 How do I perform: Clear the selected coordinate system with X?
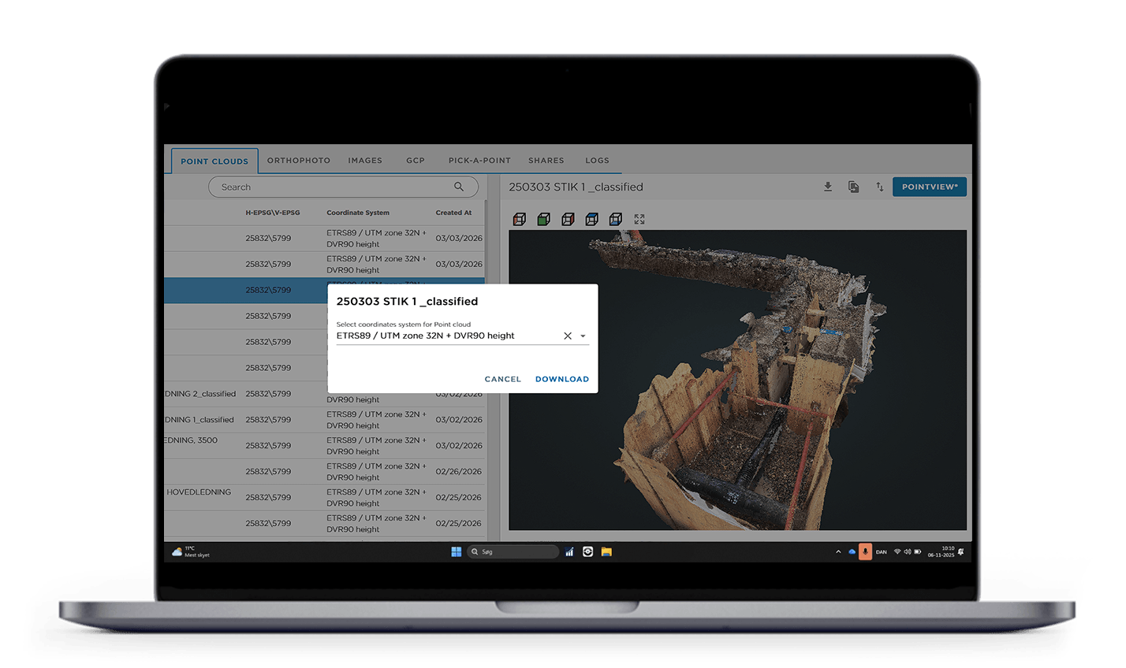(x=567, y=336)
